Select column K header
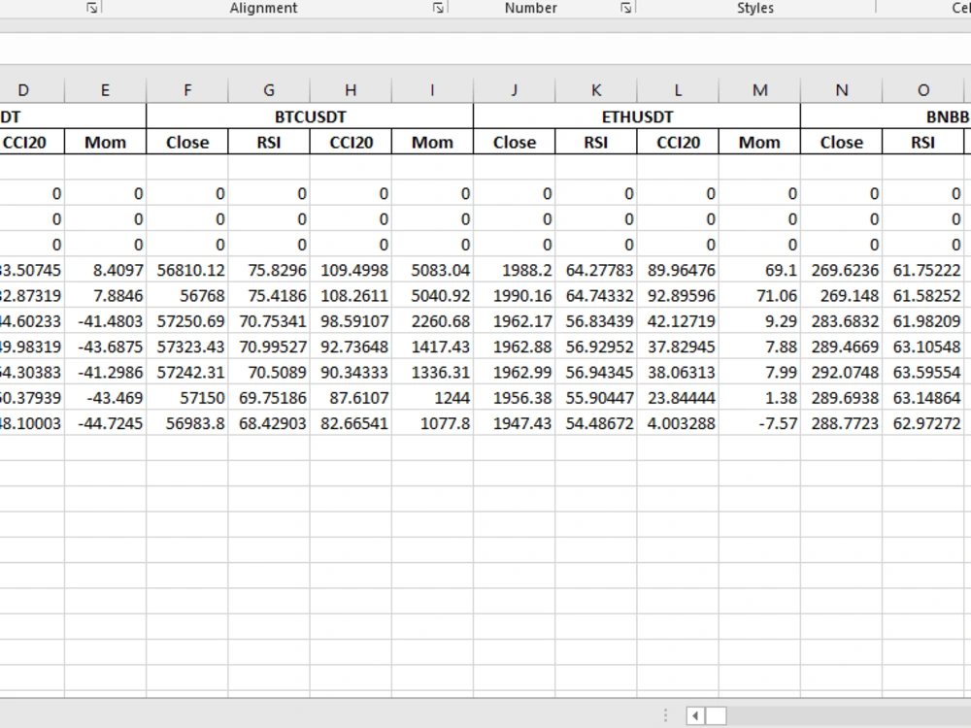Viewport: 971px width, 728px height. [x=596, y=90]
